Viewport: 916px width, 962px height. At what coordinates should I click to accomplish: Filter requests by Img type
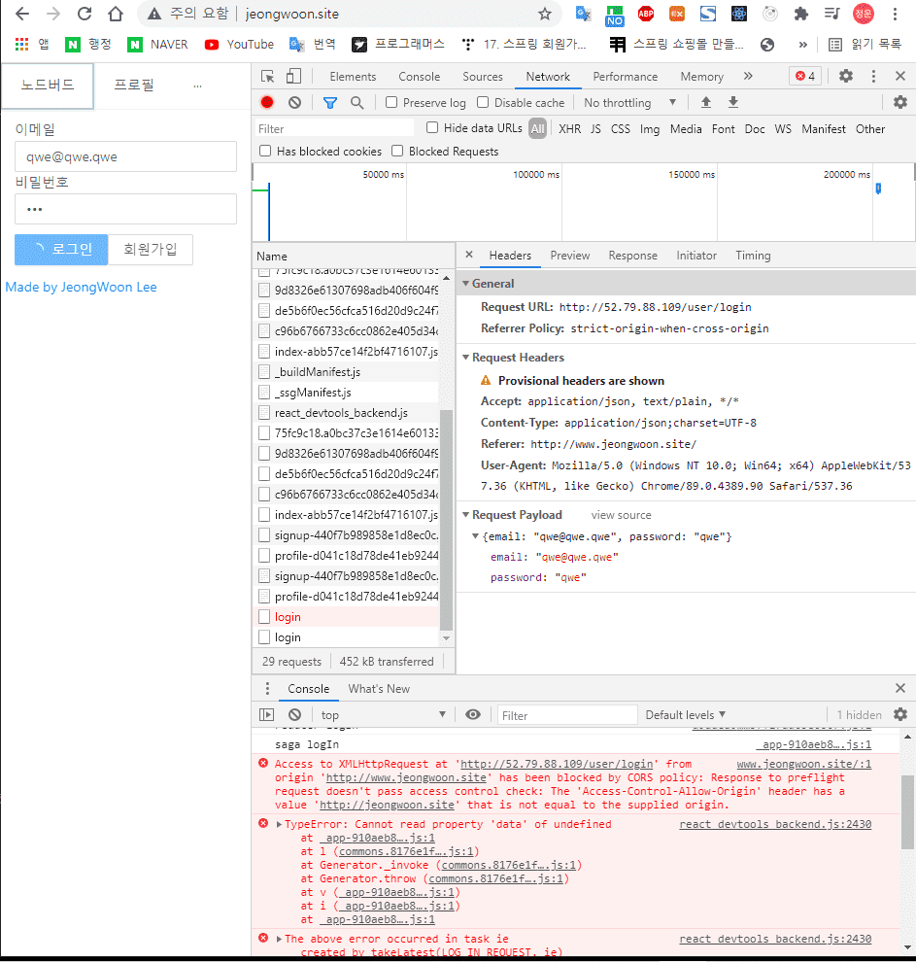pyautogui.click(x=650, y=129)
